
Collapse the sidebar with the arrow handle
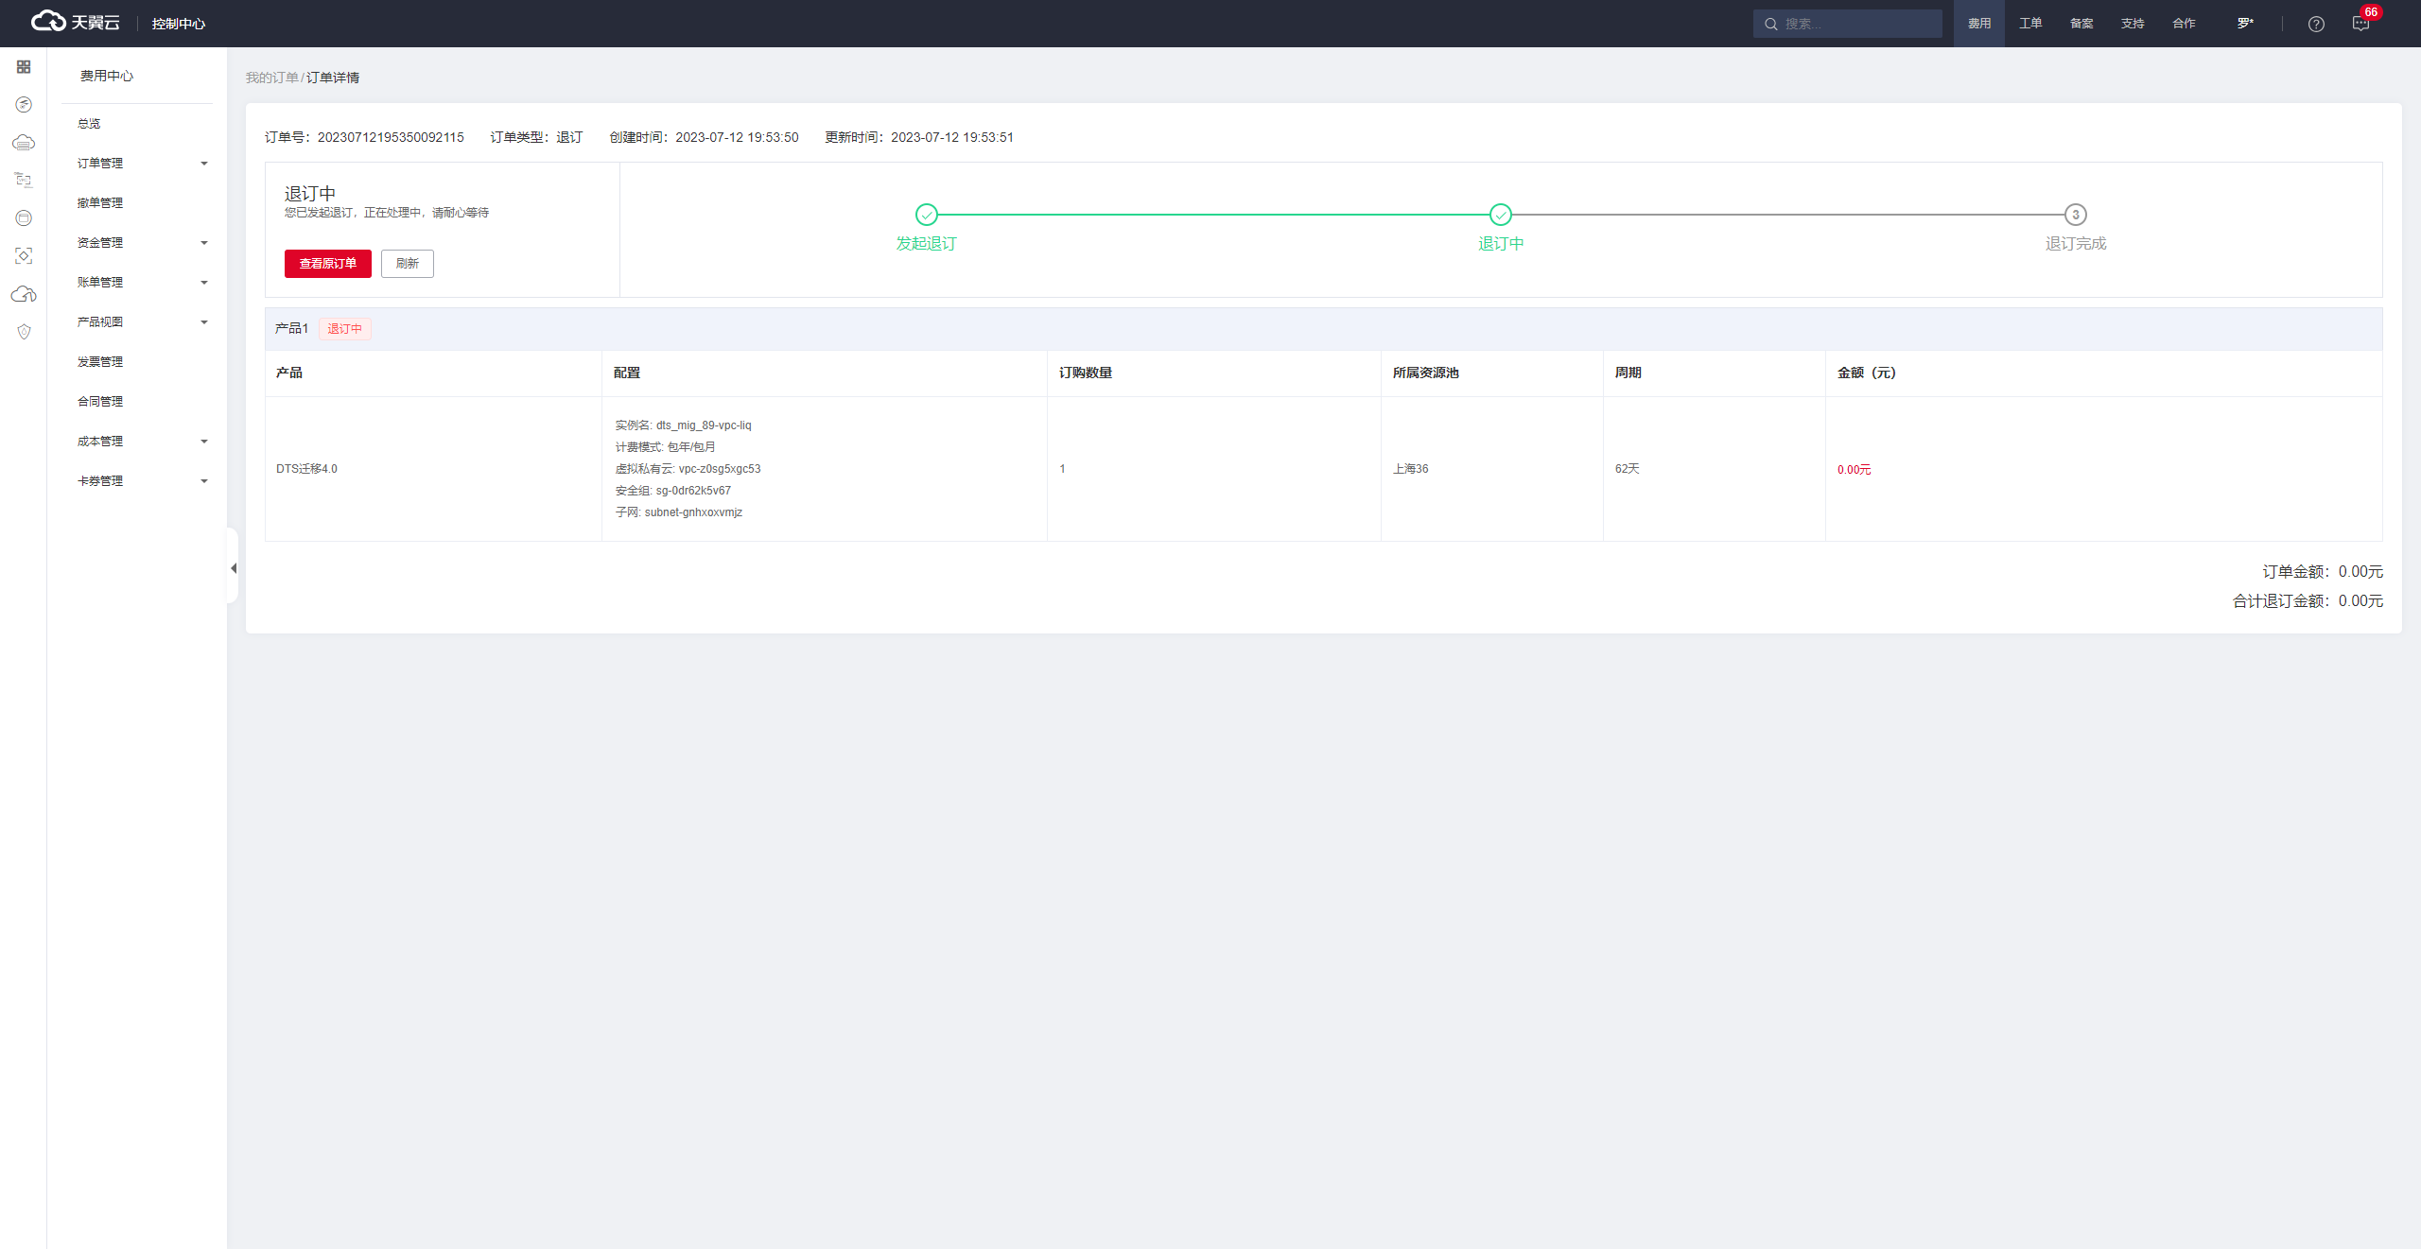(x=233, y=567)
